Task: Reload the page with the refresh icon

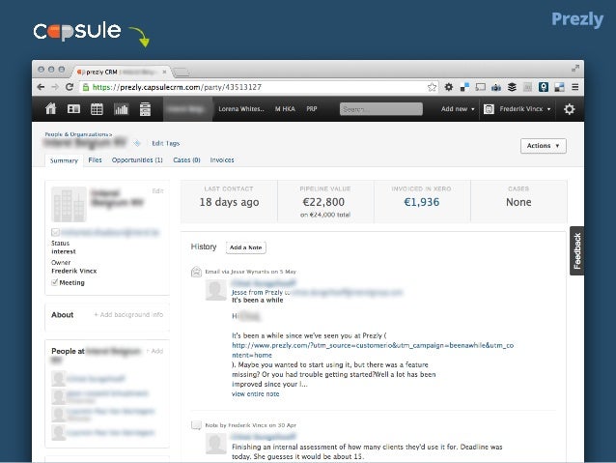Action: point(70,87)
